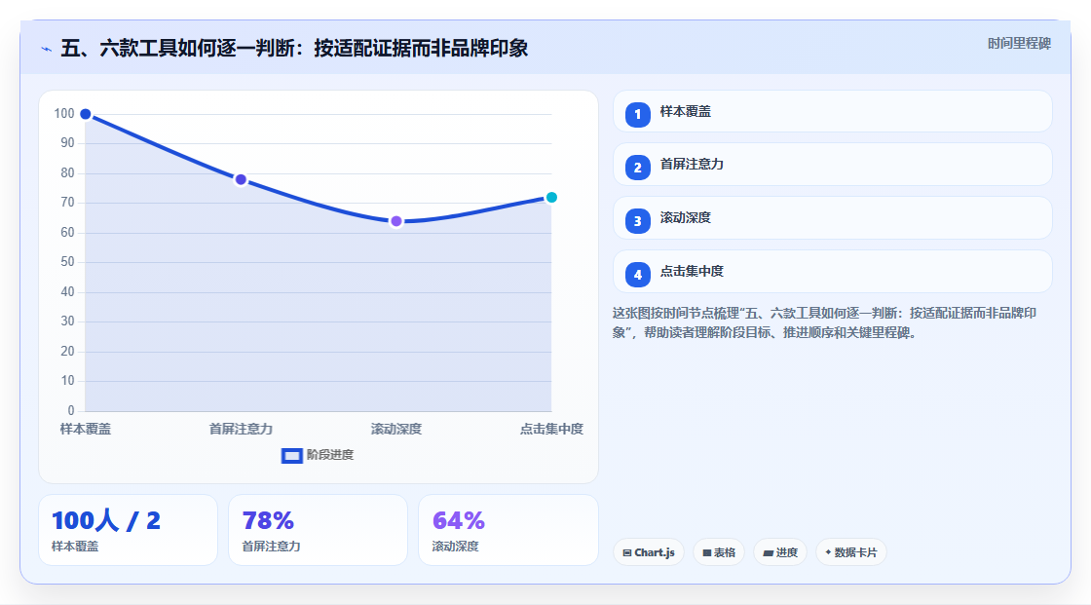Click the section title heading text
Viewport: 1091px width, 605px height.
coord(294,48)
